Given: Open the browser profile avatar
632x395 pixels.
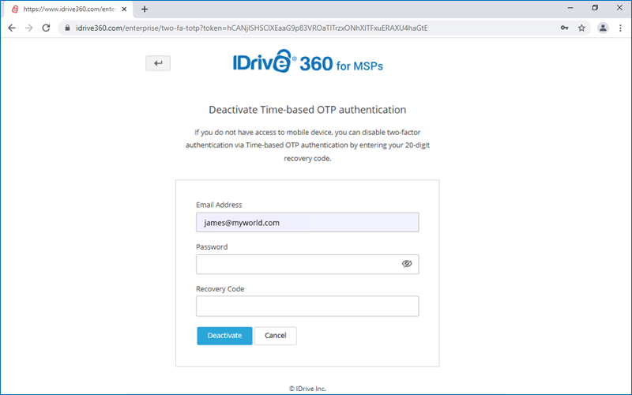Looking at the screenshot, I should click(x=603, y=28).
